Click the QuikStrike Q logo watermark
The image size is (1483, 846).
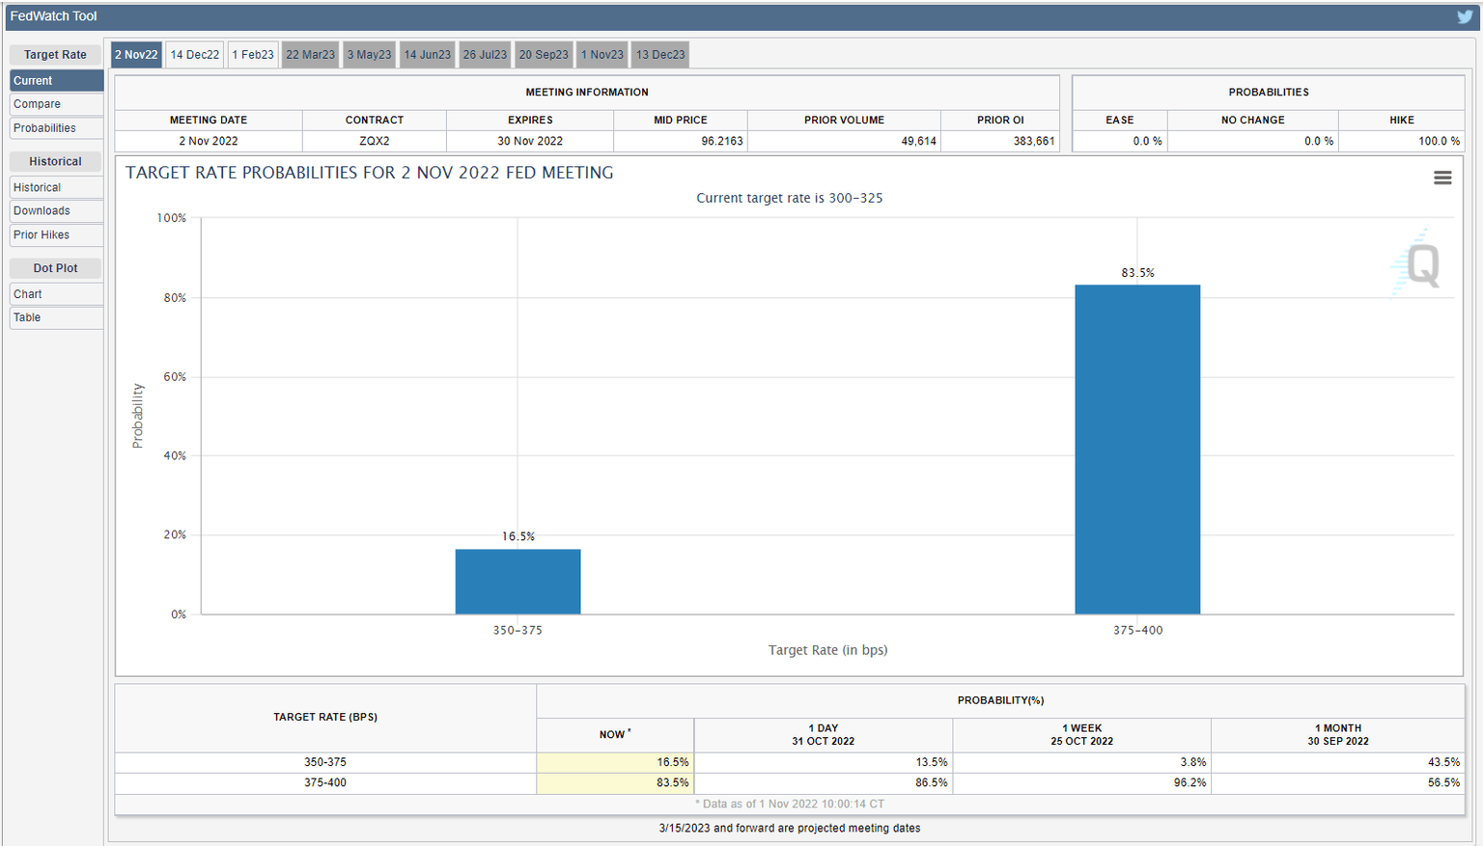1421,263
